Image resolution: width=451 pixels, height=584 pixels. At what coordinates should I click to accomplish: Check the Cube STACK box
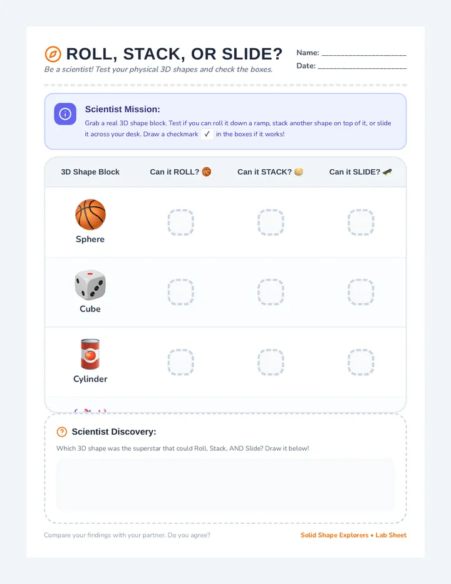(x=271, y=292)
